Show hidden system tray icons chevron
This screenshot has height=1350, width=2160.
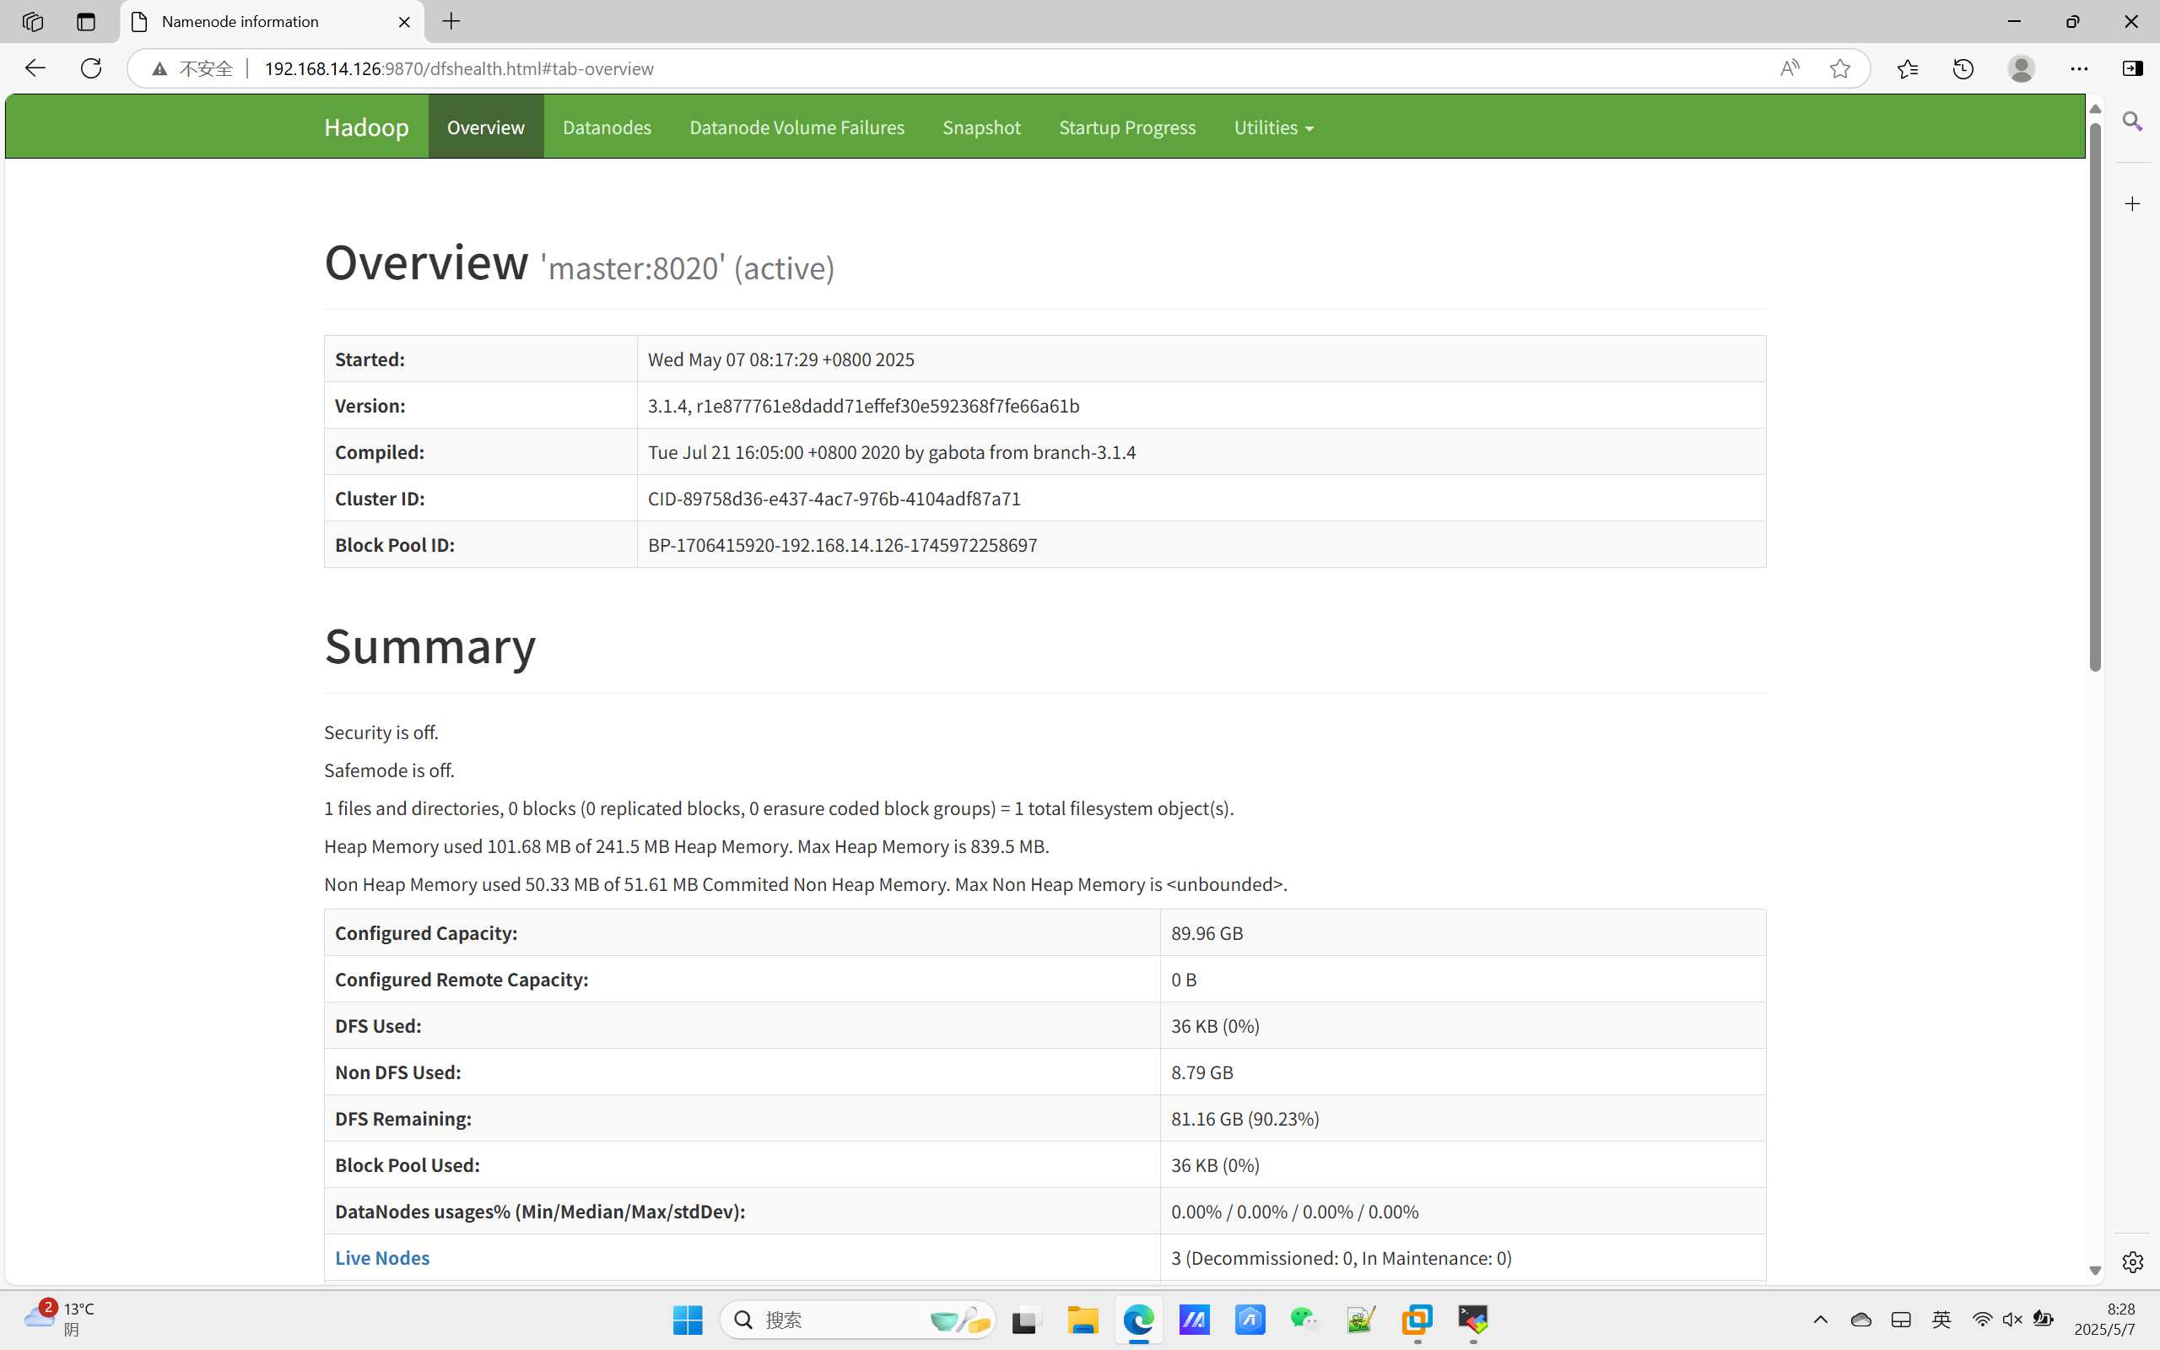(1821, 1320)
